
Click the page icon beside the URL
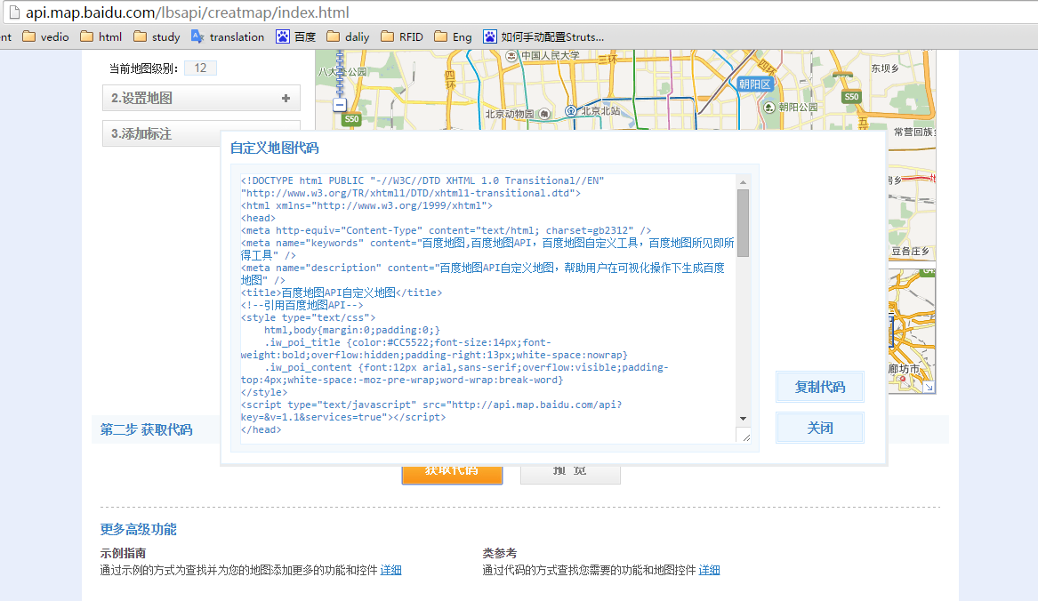14,12
